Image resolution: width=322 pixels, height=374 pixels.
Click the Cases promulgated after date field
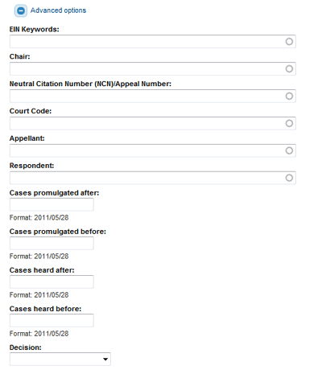tap(52, 204)
